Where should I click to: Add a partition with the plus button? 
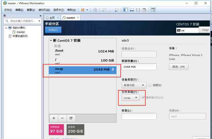click(54, 118)
